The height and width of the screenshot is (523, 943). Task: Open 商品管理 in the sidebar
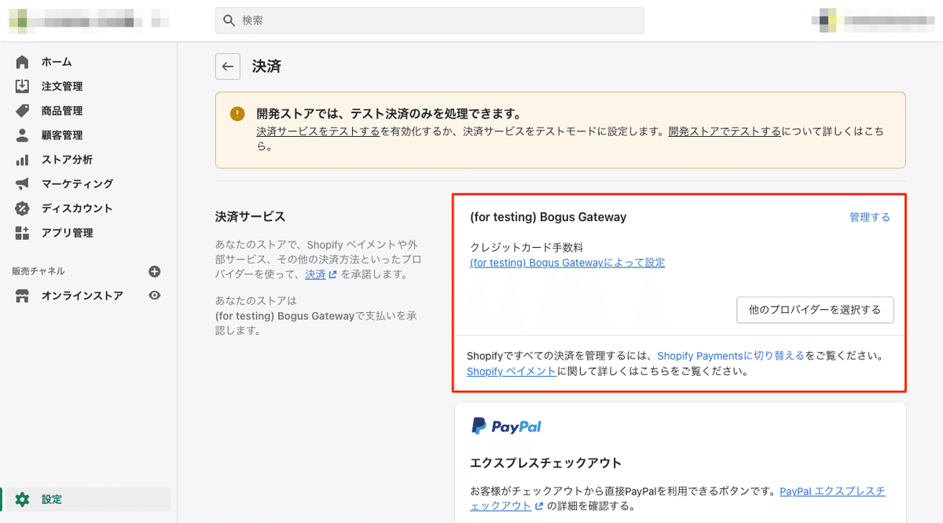coord(62,111)
